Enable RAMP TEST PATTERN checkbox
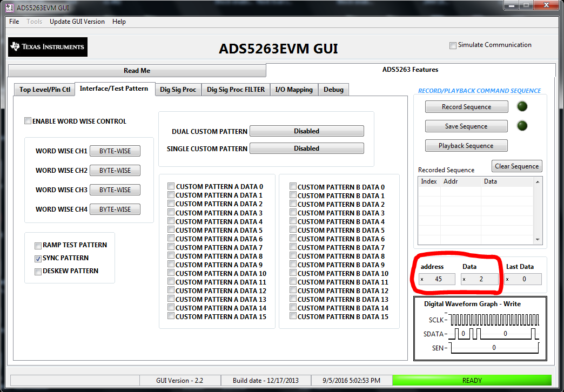The image size is (564, 392). click(x=38, y=246)
